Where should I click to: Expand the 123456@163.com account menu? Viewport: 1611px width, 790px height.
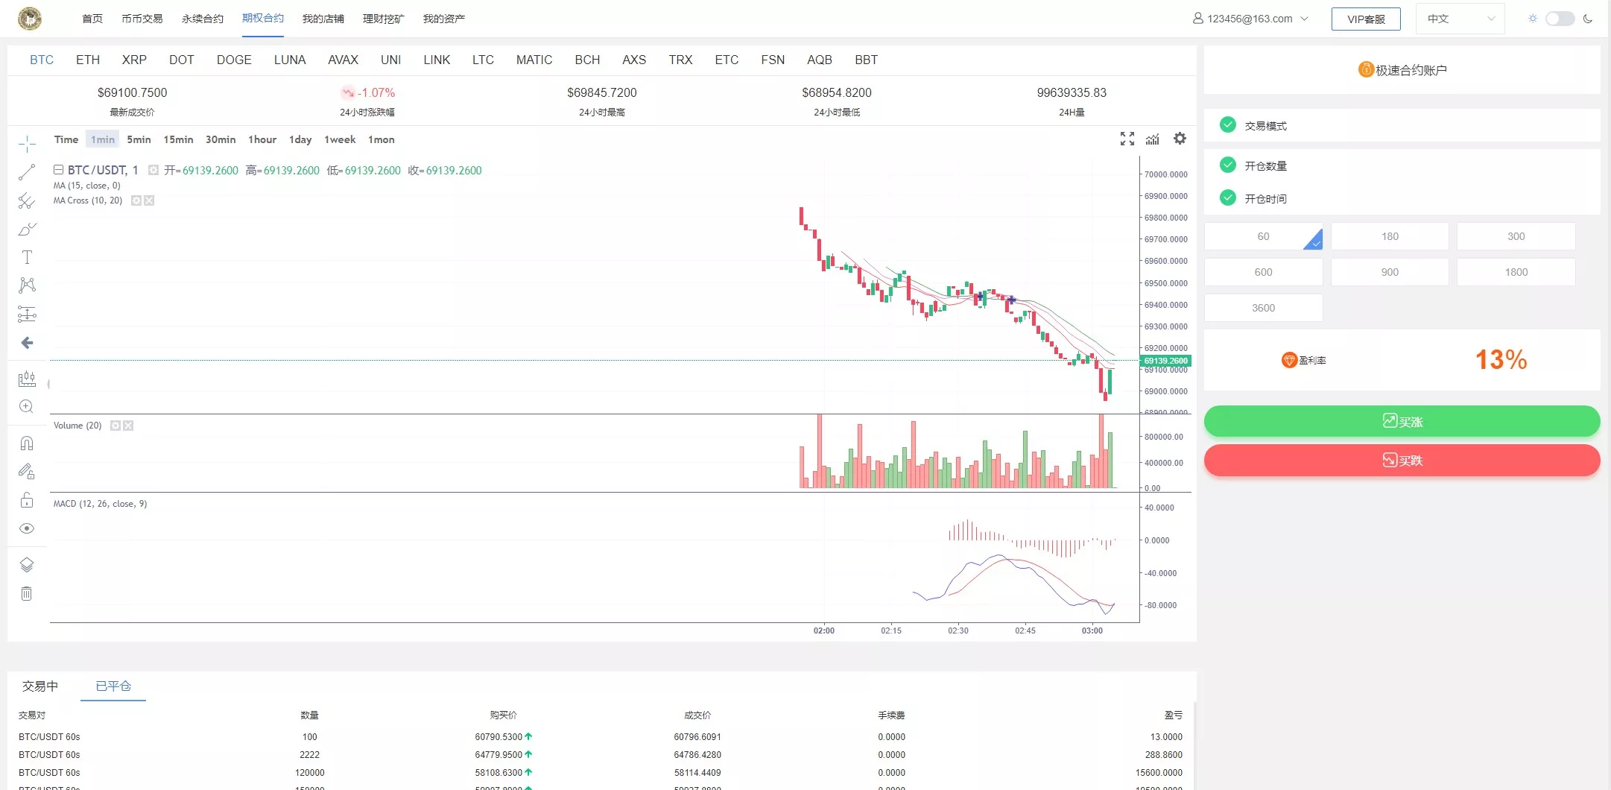click(1250, 19)
